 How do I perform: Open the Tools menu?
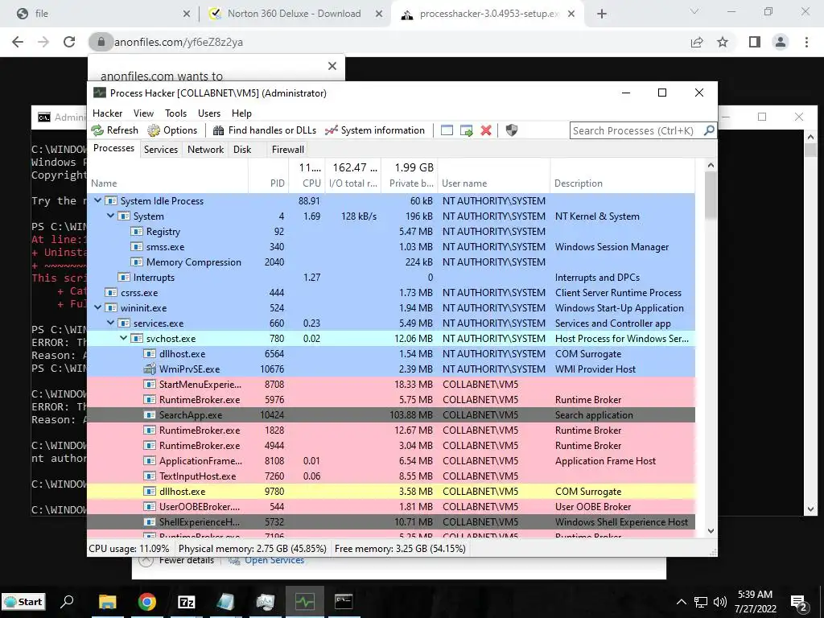(x=175, y=113)
